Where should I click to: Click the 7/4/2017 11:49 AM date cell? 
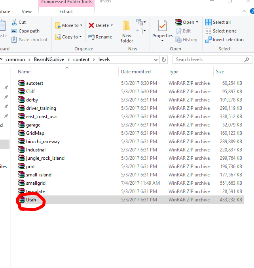[x=140, y=183]
